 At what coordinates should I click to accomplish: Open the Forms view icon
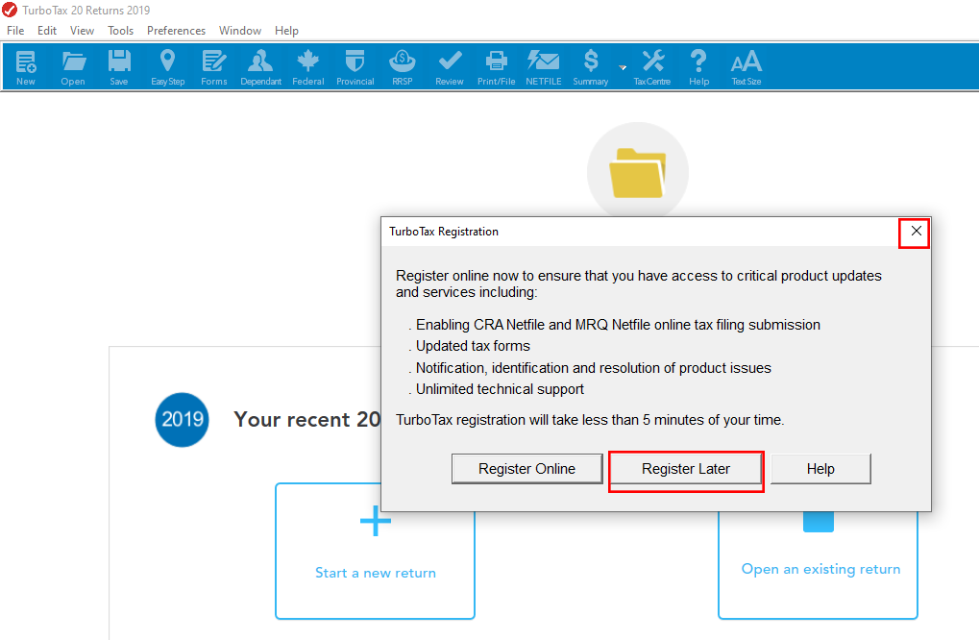(x=213, y=67)
